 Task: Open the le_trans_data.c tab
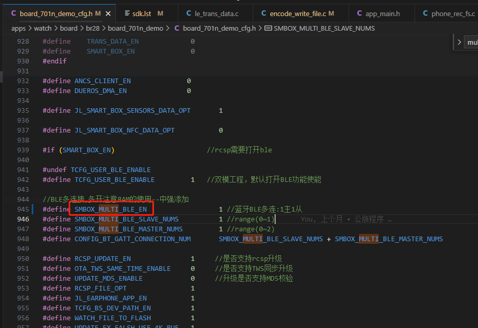pos(216,14)
